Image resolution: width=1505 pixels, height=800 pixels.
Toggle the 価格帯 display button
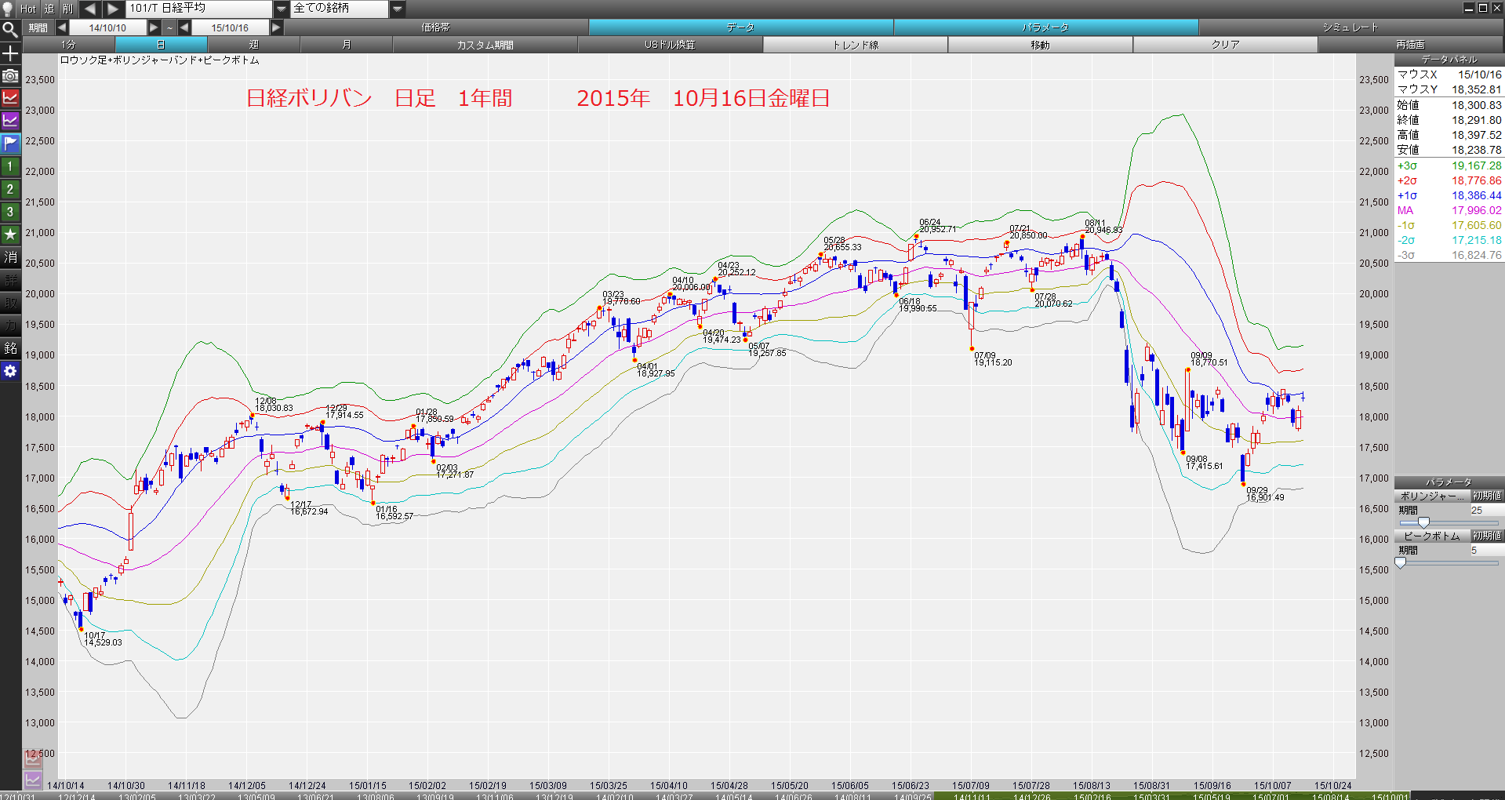tap(435, 27)
